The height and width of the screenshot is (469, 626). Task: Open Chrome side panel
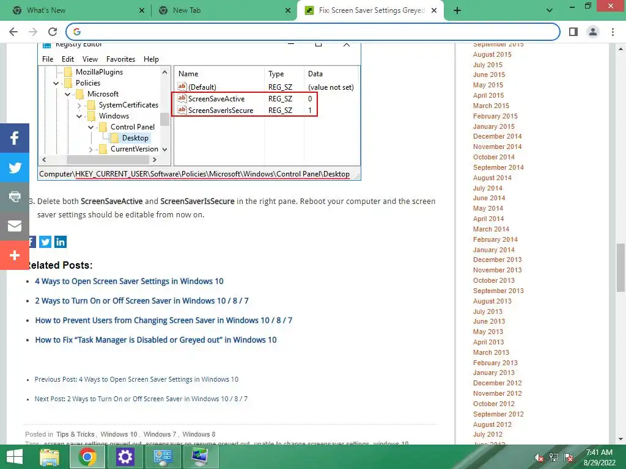tap(573, 32)
